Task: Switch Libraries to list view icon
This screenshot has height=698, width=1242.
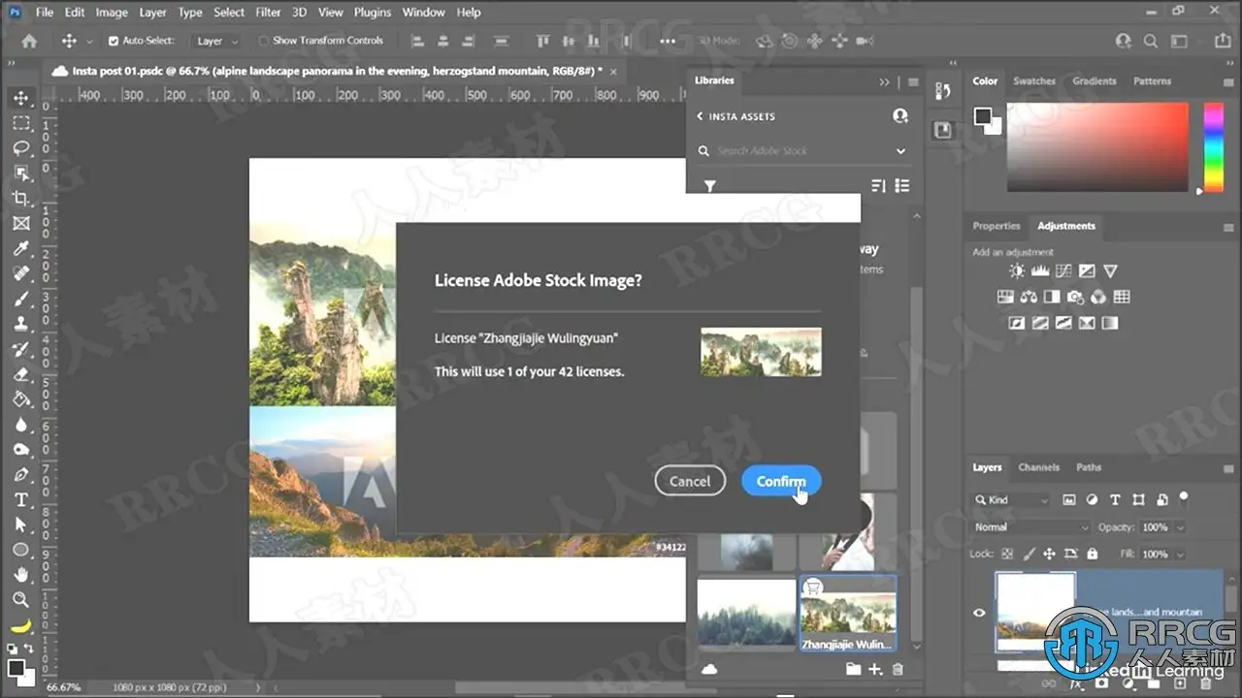Action: [902, 185]
